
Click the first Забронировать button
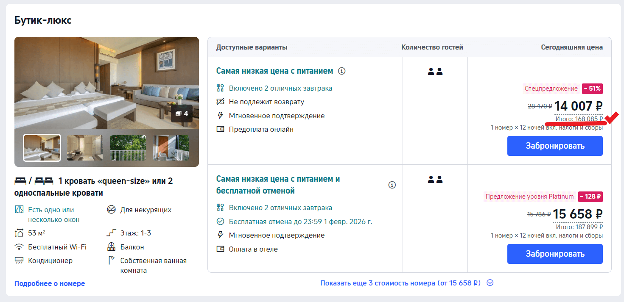pos(554,146)
